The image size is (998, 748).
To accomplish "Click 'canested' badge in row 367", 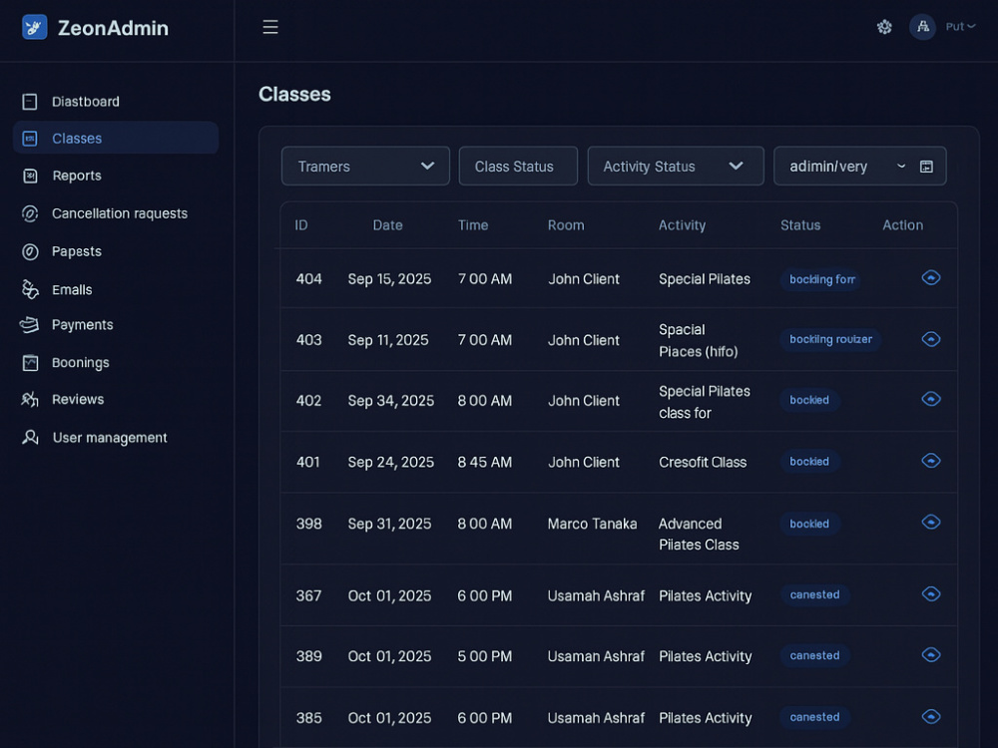I will click(x=814, y=594).
